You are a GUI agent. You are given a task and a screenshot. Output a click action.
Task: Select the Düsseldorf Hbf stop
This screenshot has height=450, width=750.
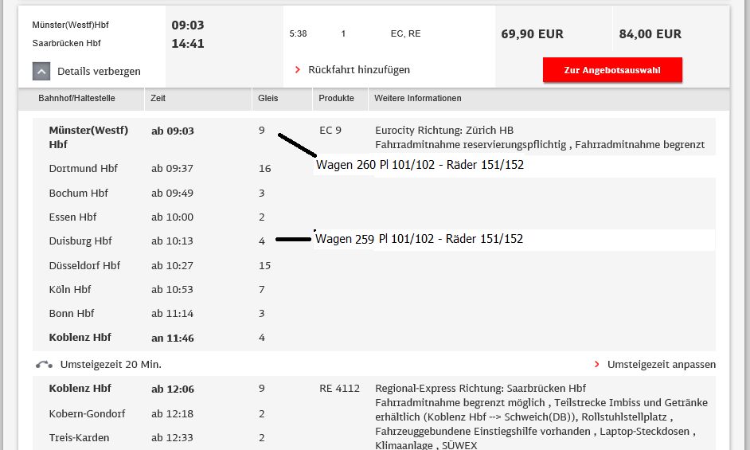84,266
